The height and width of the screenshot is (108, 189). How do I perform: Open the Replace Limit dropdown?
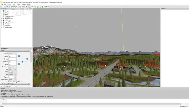[12, 80]
